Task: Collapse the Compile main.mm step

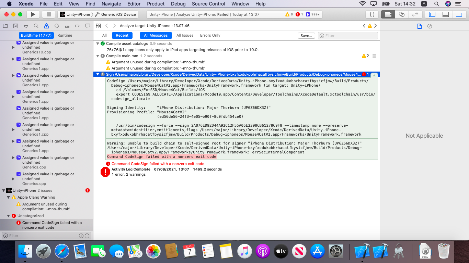Action: (98, 56)
